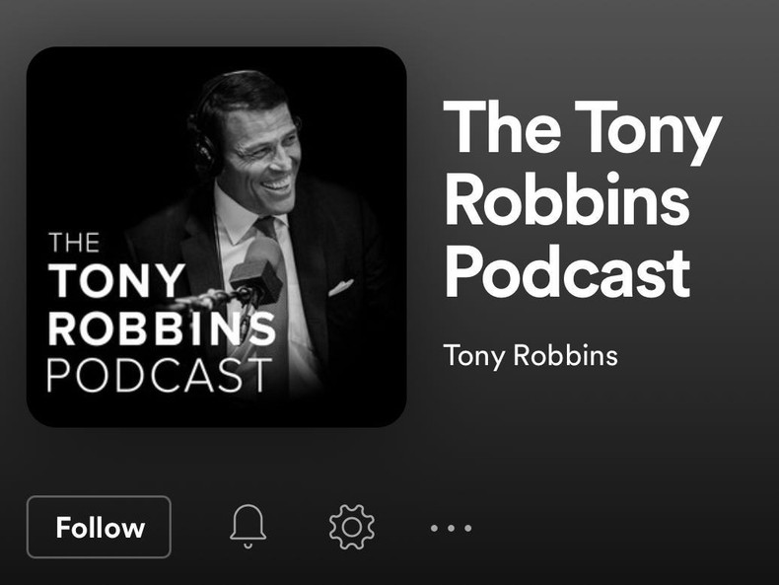Click the notification bell icon

coord(248,527)
